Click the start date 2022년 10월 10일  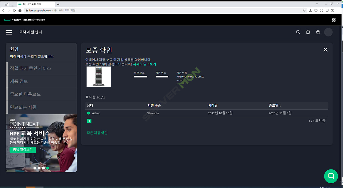[220, 113]
